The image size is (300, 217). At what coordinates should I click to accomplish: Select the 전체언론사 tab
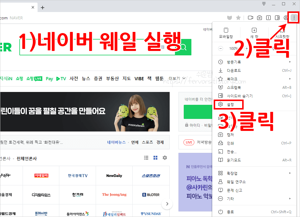27,158
